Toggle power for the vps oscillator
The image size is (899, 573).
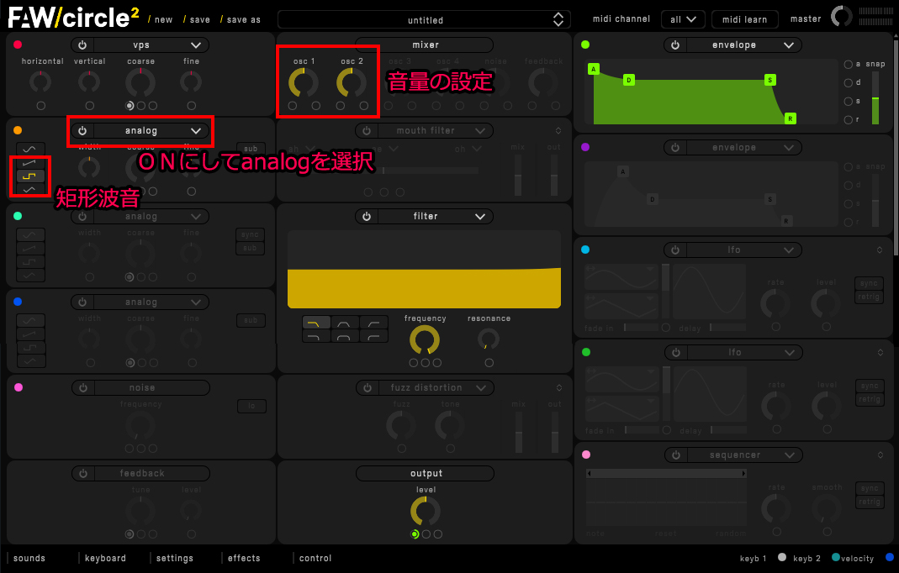pos(82,45)
